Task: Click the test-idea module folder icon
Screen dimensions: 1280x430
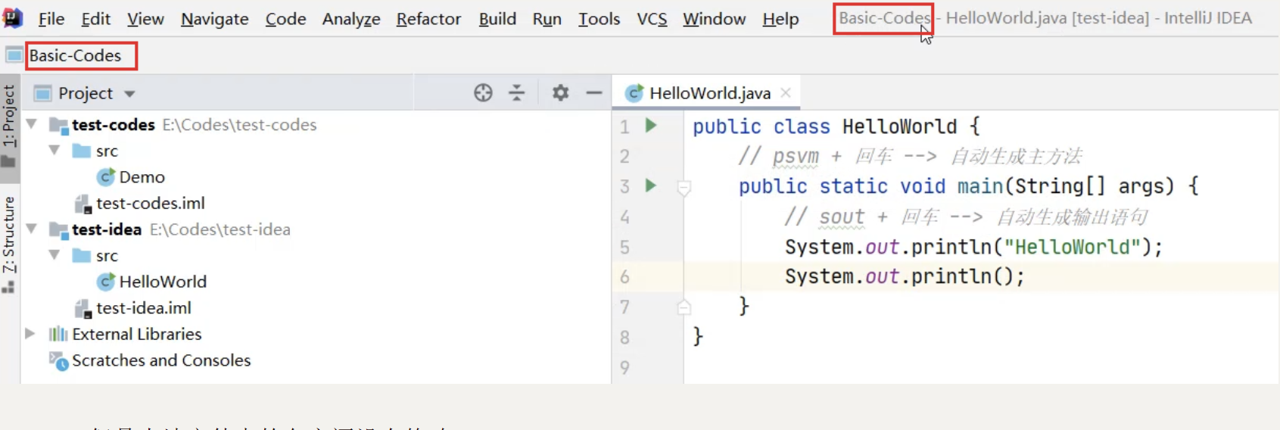Action: (x=59, y=229)
